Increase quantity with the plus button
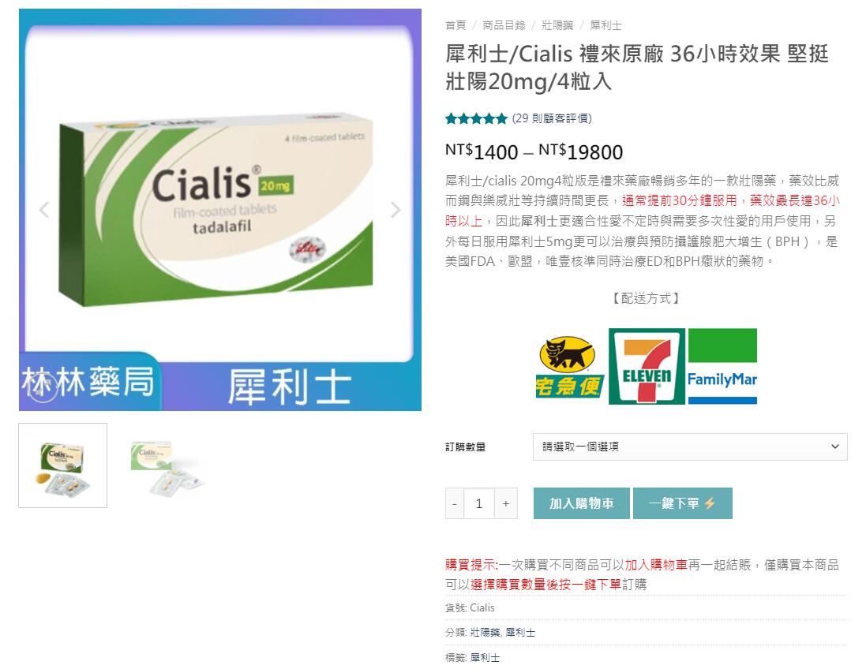Image resolution: width=866 pixels, height=669 pixels. tap(506, 503)
